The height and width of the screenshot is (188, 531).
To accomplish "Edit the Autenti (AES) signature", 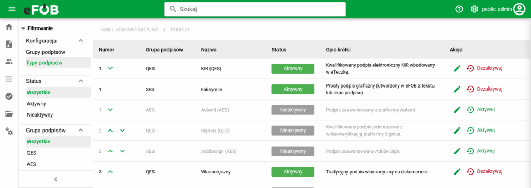I will point(457,110).
